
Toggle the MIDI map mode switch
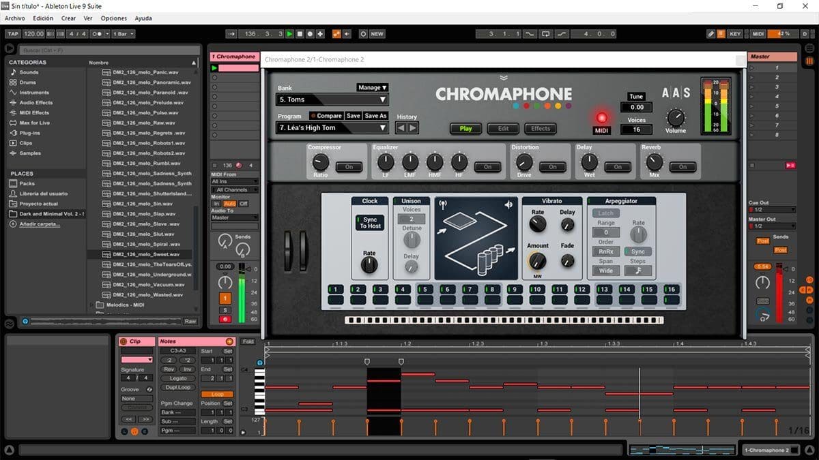pos(758,33)
